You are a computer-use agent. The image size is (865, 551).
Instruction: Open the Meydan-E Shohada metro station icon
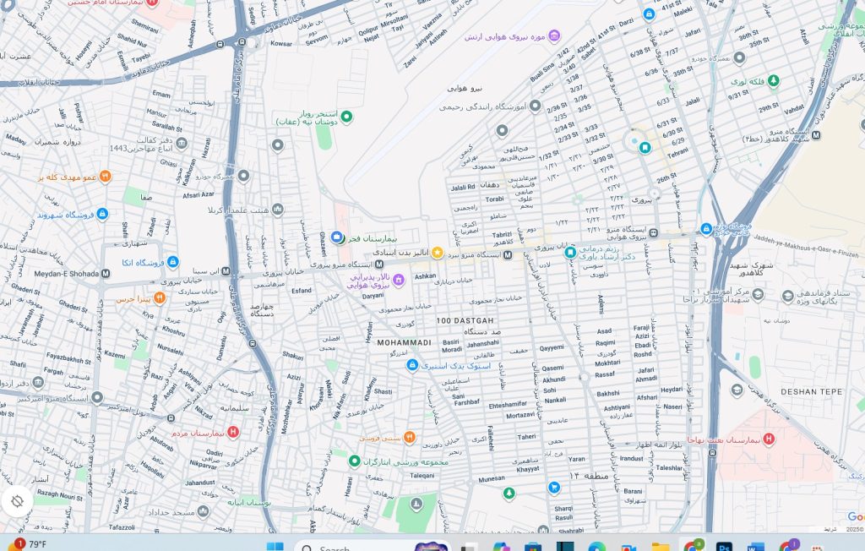tap(106, 273)
